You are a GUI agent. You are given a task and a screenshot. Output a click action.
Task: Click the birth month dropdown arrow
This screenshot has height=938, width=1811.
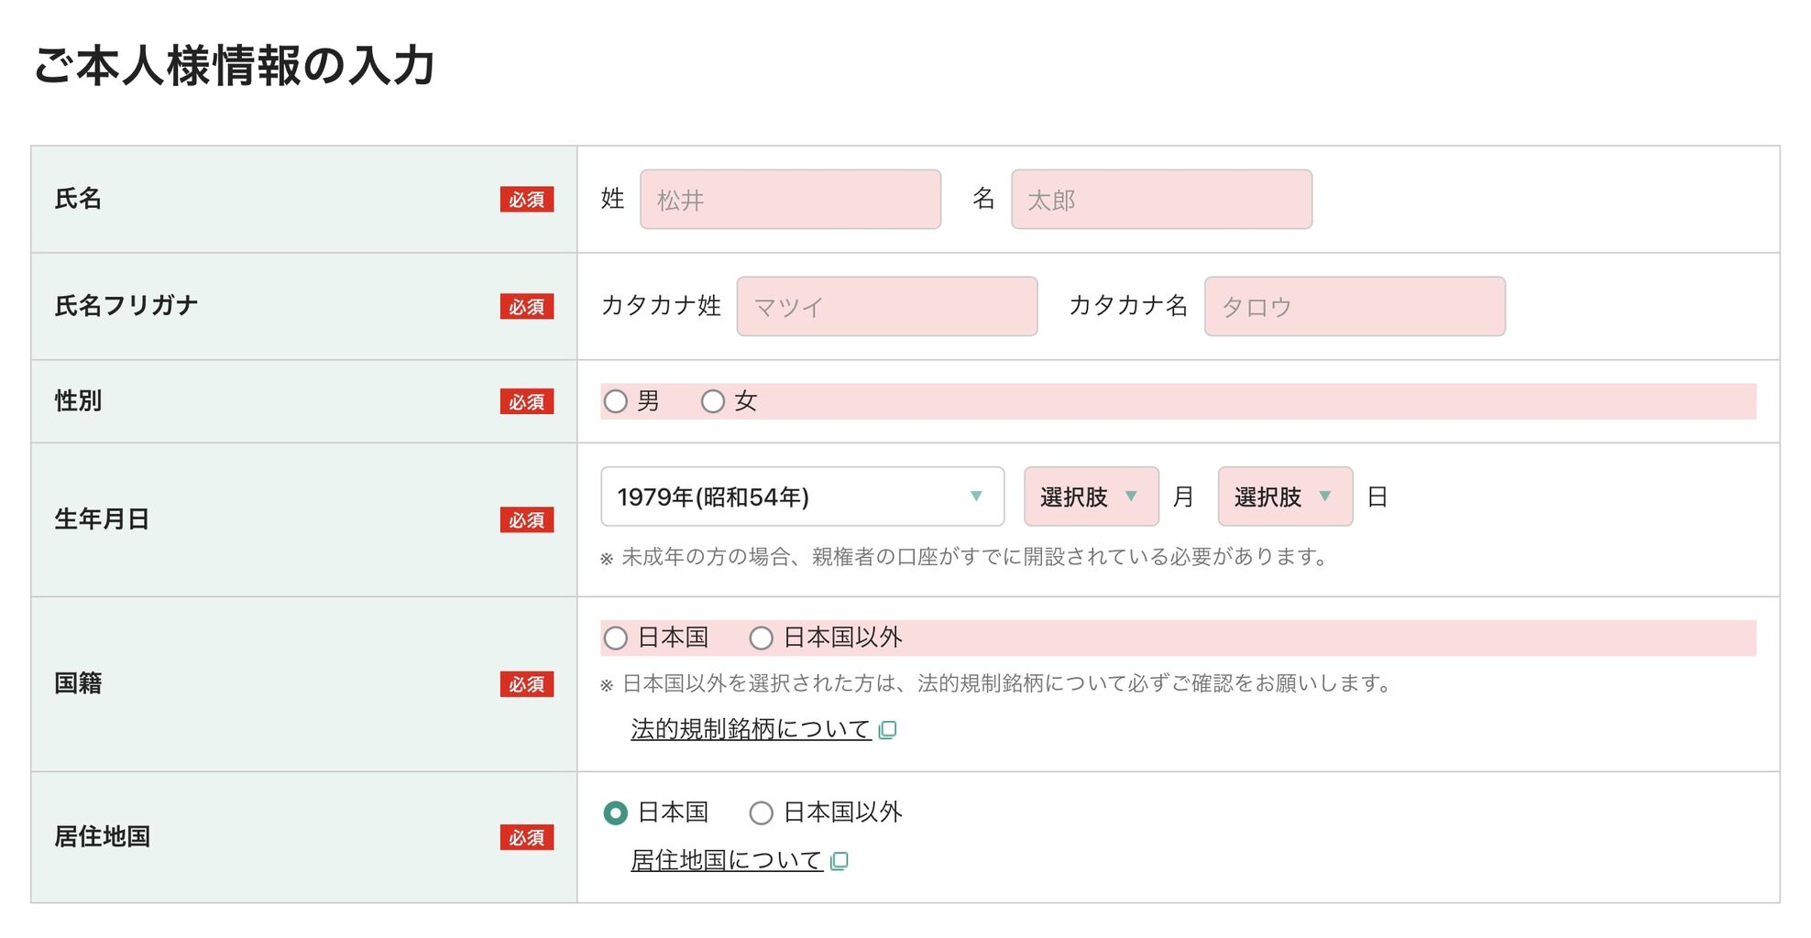pyautogui.click(x=1131, y=496)
